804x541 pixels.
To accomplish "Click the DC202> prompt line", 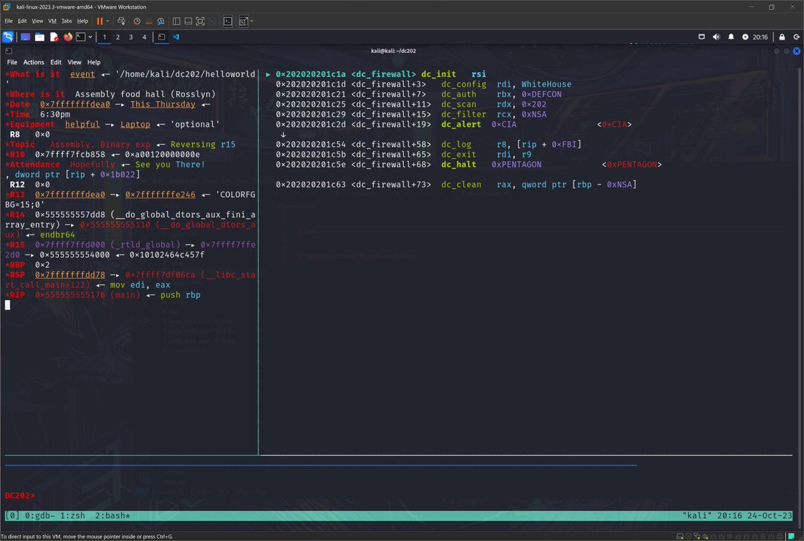I will tap(19, 495).
